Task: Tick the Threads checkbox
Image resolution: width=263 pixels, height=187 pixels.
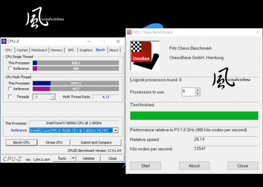Action: click(10, 97)
